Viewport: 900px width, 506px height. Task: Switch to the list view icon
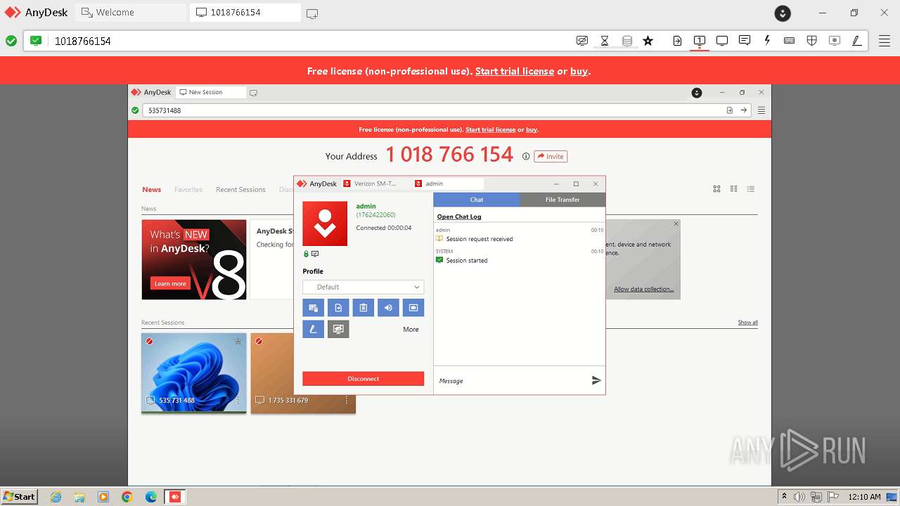pos(751,189)
